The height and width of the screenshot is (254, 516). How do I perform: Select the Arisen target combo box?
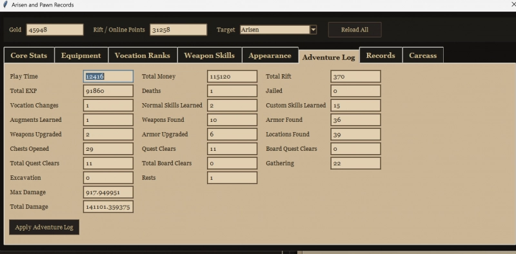[278, 30]
